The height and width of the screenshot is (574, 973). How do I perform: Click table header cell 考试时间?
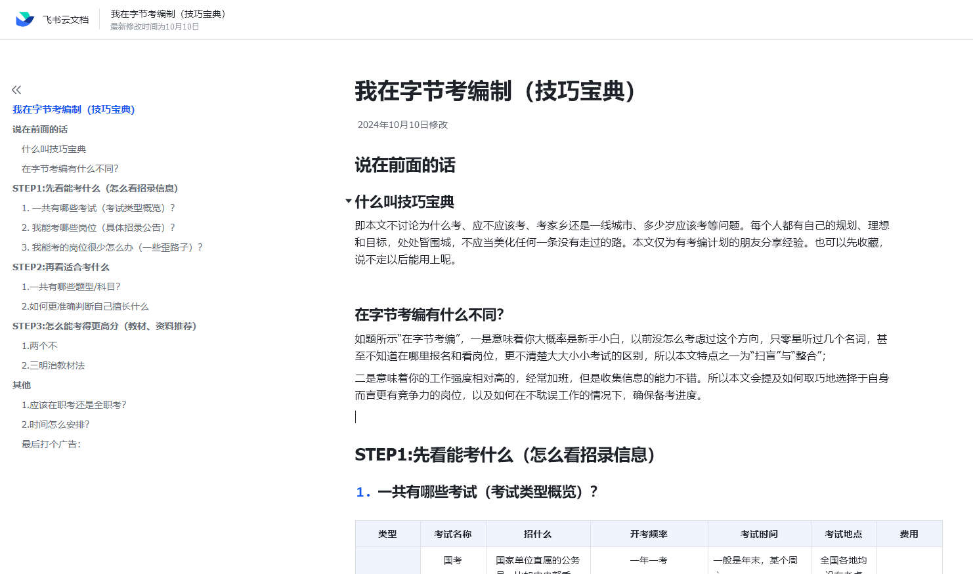(x=759, y=534)
